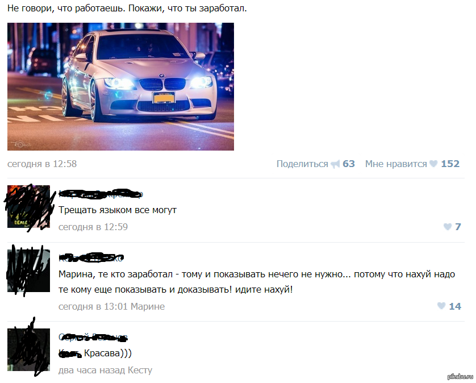Open second commenter's scribbled avatar
The width and height of the screenshot is (476, 383).
pyautogui.click(x=28, y=270)
